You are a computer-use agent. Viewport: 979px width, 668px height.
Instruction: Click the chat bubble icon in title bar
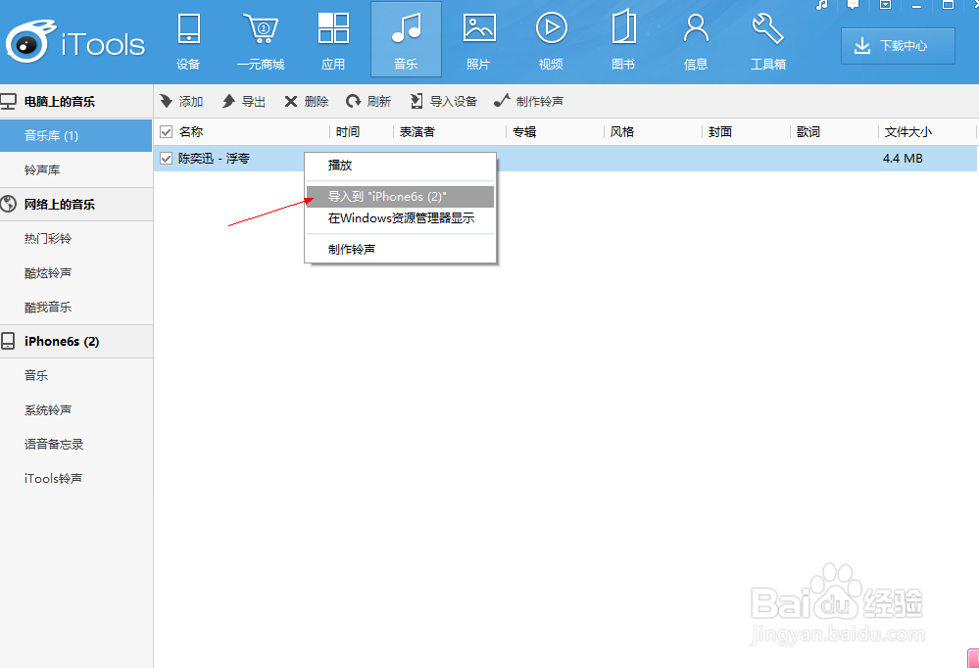click(x=853, y=4)
